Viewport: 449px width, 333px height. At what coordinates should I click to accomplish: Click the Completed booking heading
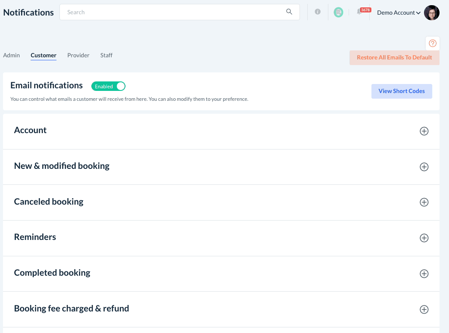[x=52, y=273]
